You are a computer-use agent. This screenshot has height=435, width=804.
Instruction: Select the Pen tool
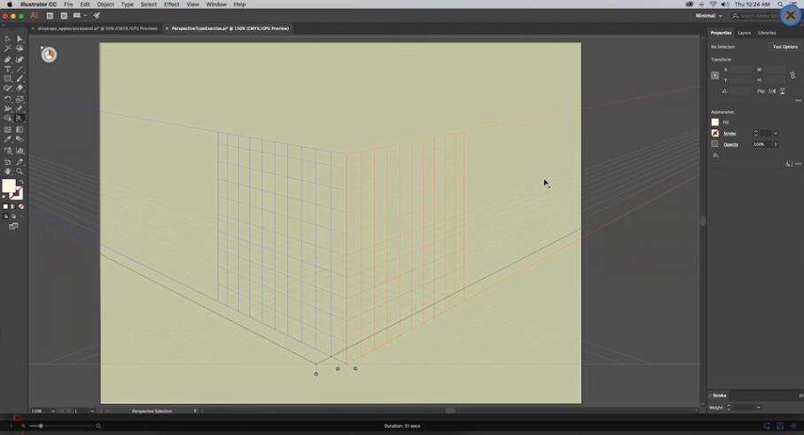click(8, 59)
